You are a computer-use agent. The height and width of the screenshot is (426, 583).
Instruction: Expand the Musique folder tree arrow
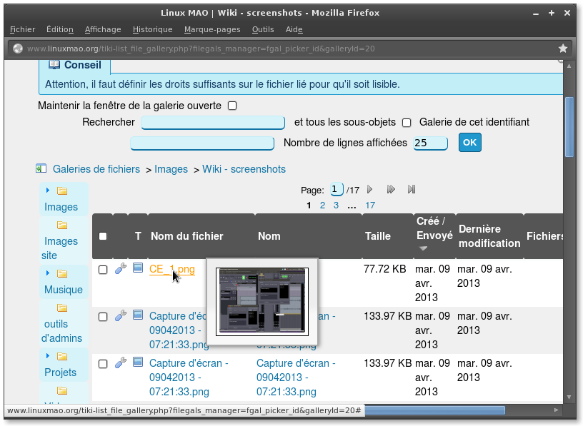click(48, 273)
